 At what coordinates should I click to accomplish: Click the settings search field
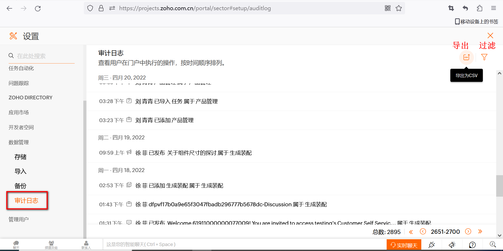click(x=42, y=56)
